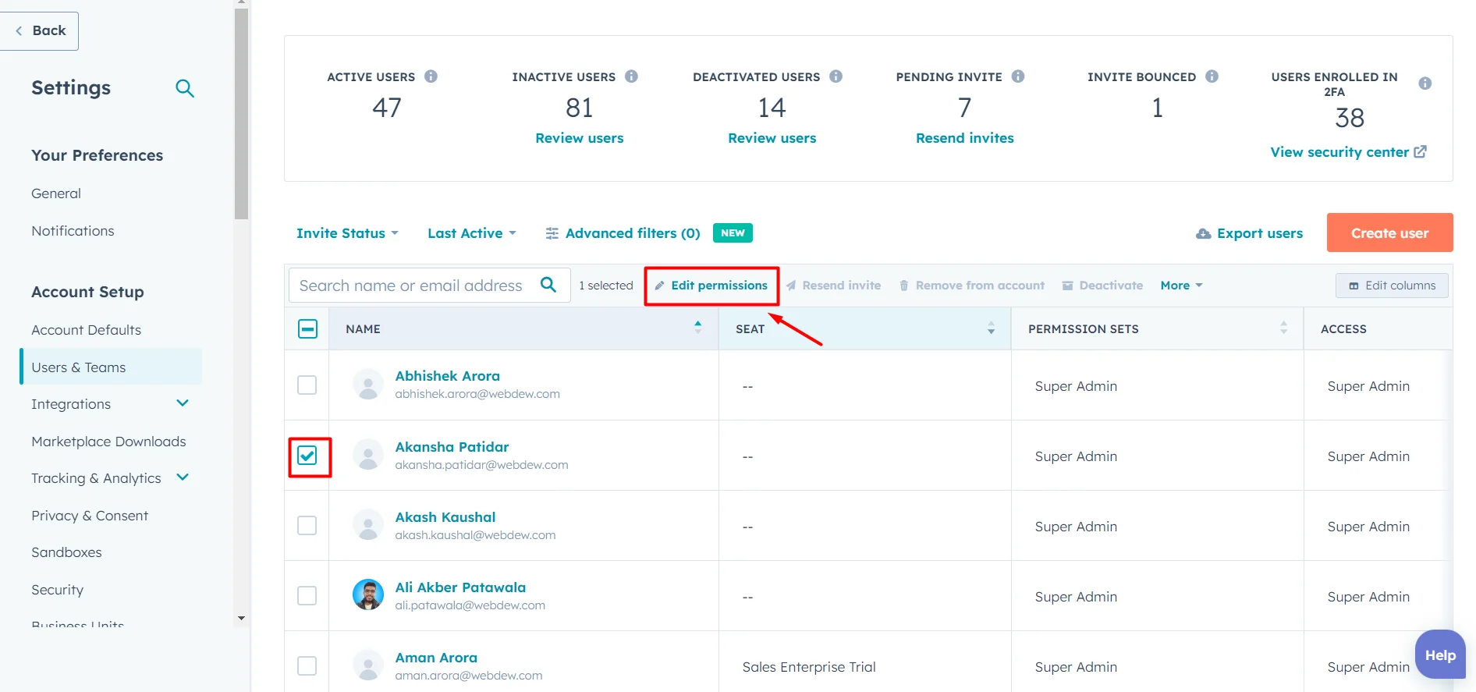Open the Last Active filter dropdown

click(x=471, y=233)
